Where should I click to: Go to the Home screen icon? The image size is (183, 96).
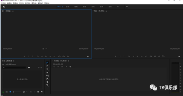pos(4,7)
